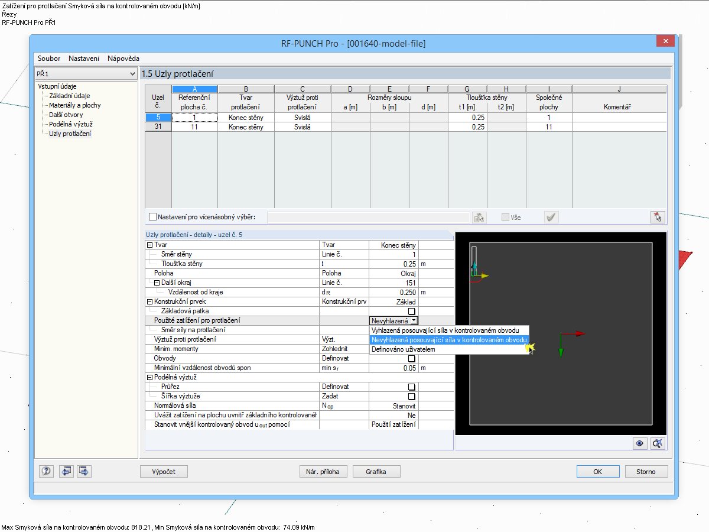Enable the Šířka výztuže Zadat checkbox
709x532 pixels.
tap(411, 396)
